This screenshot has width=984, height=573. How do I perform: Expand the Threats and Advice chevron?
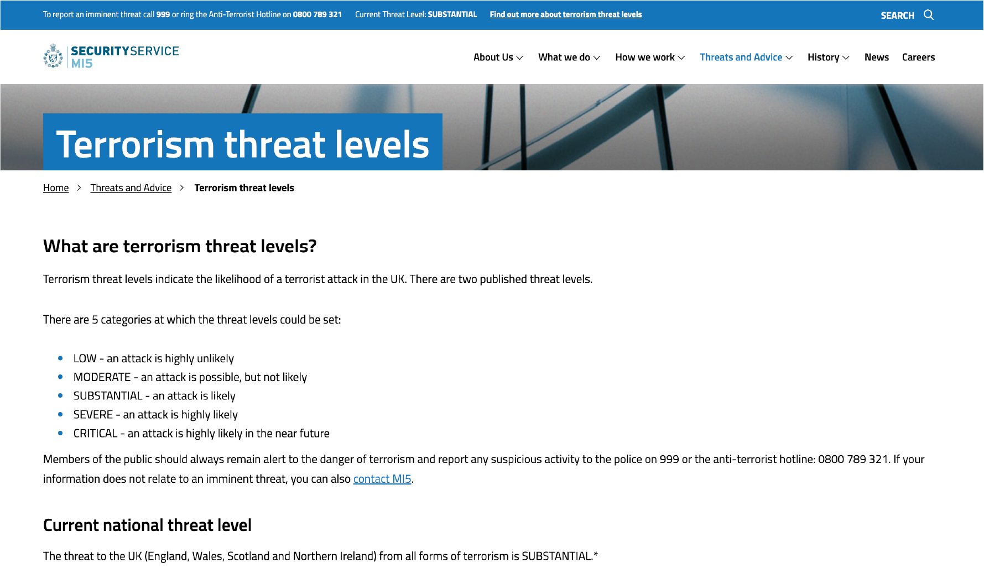click(789, 58)
